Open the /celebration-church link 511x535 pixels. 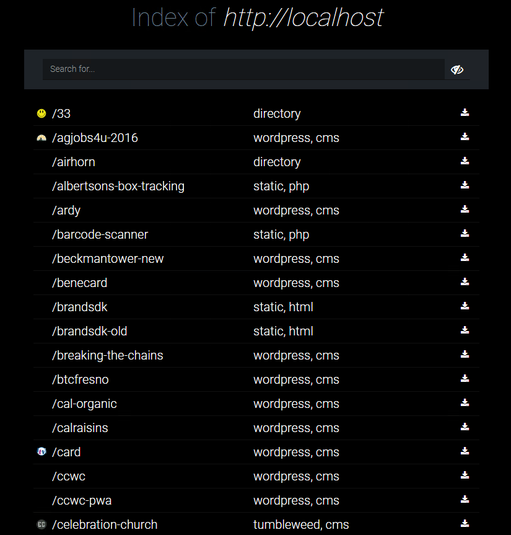point(104,524)
